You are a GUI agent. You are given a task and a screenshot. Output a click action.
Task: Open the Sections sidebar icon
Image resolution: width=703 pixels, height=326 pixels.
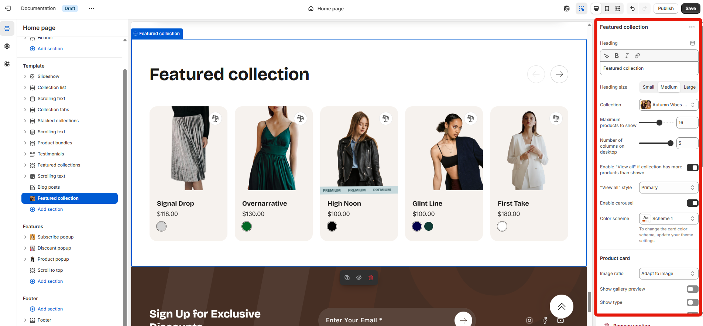pos(7,28)
